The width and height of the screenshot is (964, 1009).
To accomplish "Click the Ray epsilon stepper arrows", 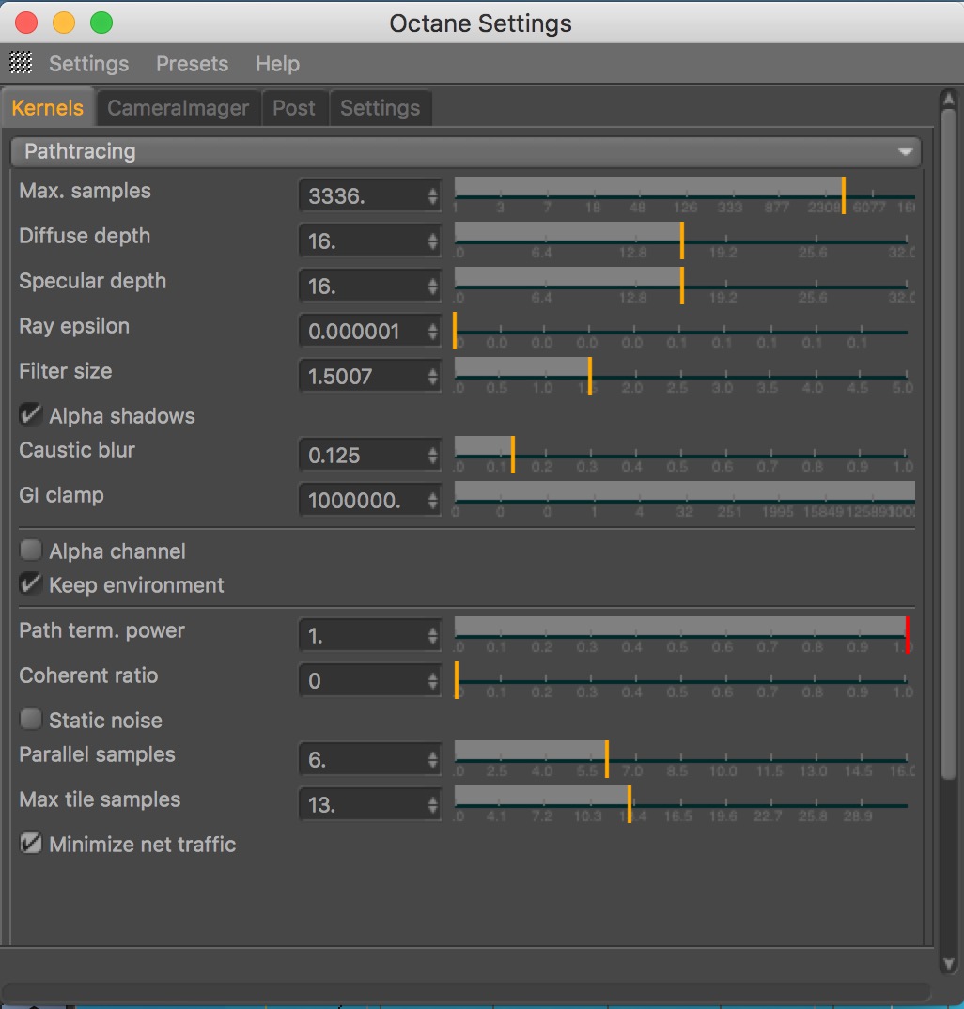I will (433, 331).
